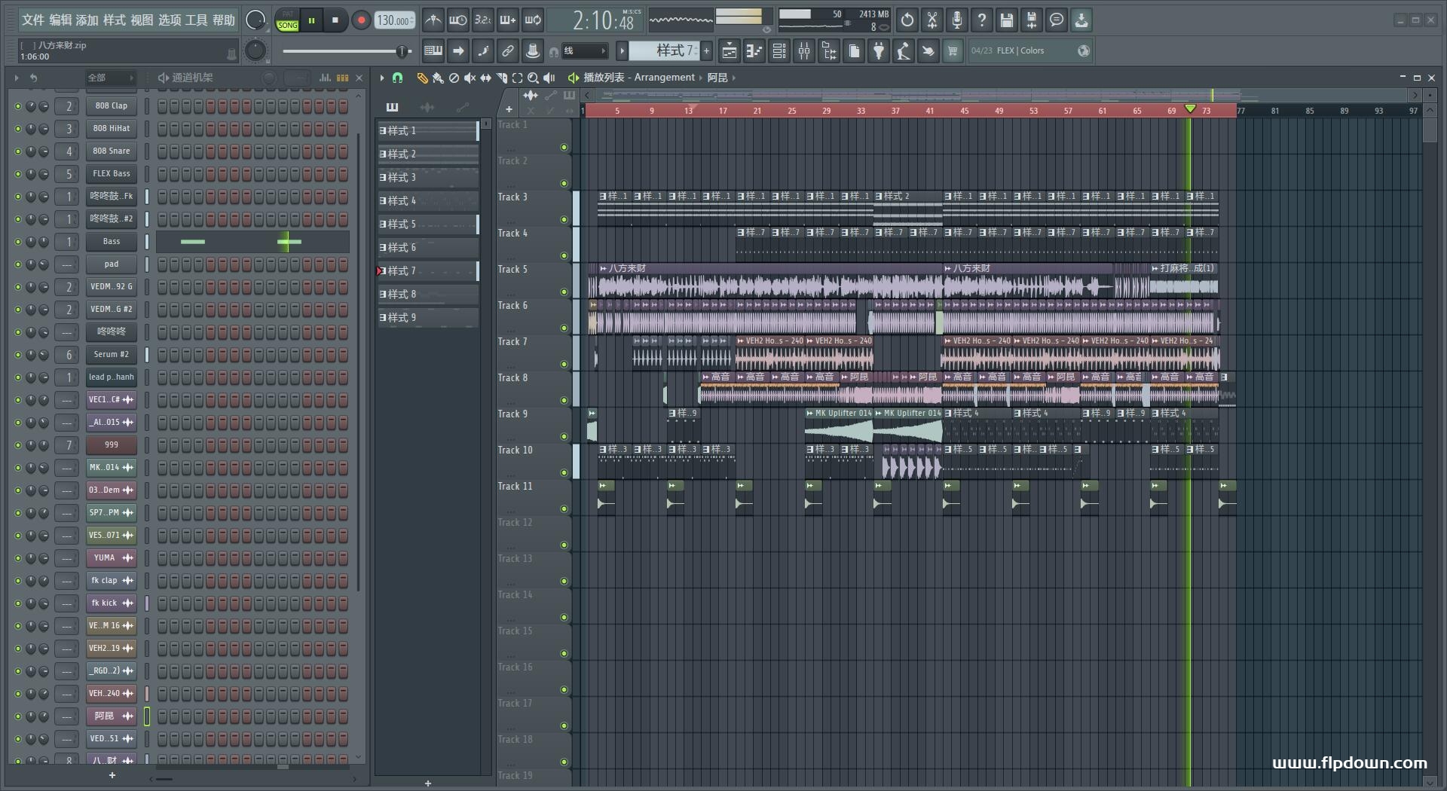The image size is (1447, 791).
Task: Select 样式 3 in the pattern list
Action: (x=427, y=178)
